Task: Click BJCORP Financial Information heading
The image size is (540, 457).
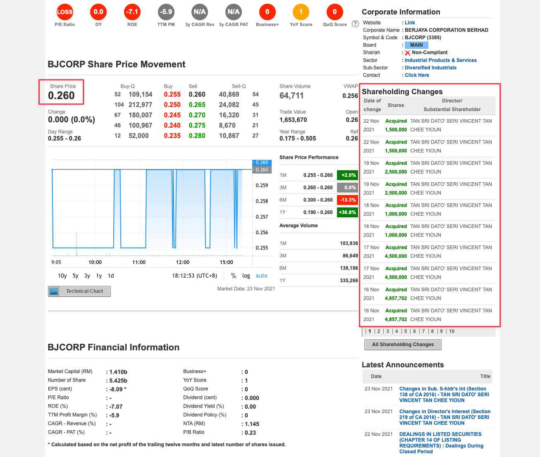Action: (114, 348)
